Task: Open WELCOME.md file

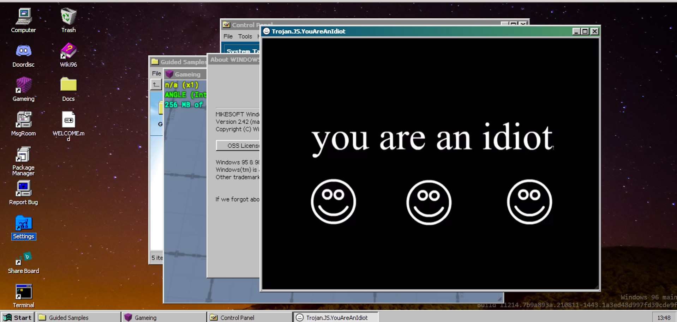Action: click(68, 120)
